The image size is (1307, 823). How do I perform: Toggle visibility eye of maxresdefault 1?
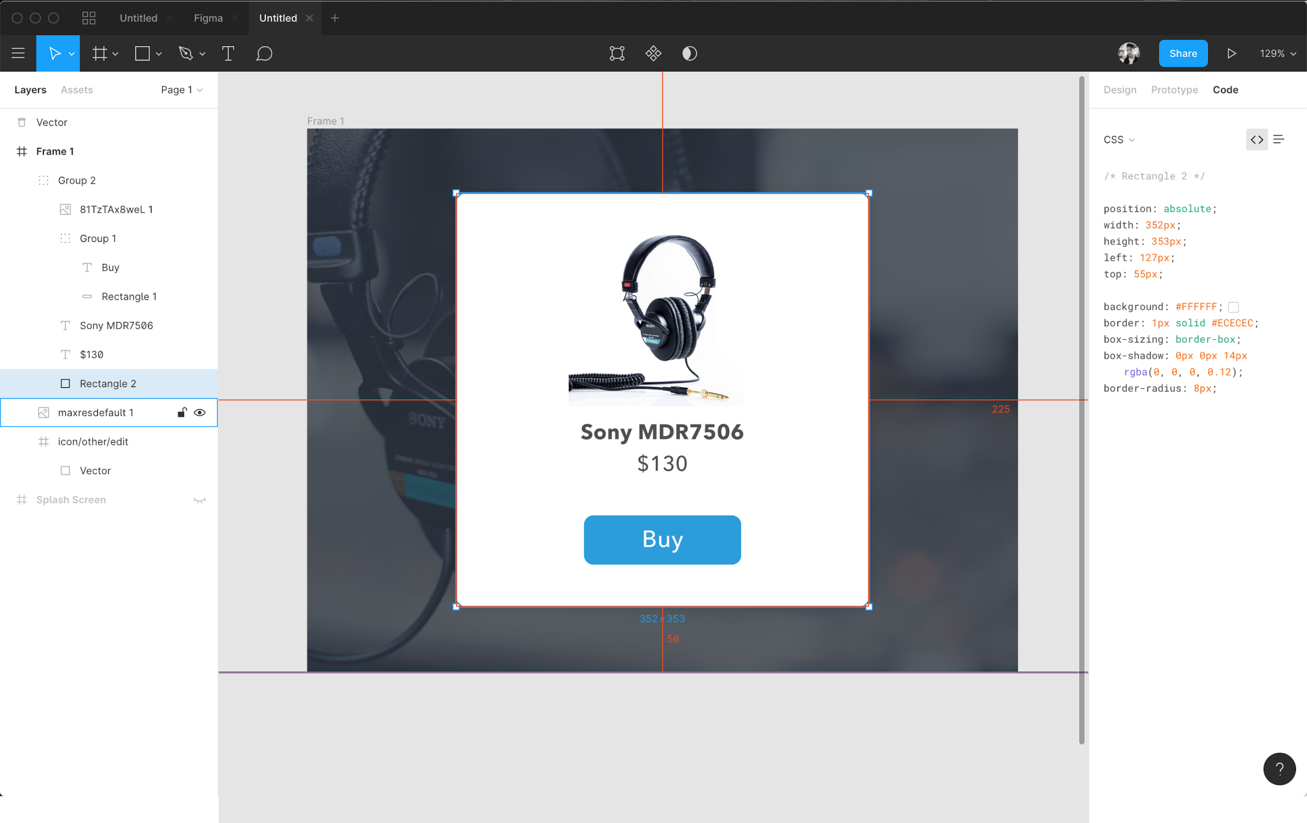point(200,413)
